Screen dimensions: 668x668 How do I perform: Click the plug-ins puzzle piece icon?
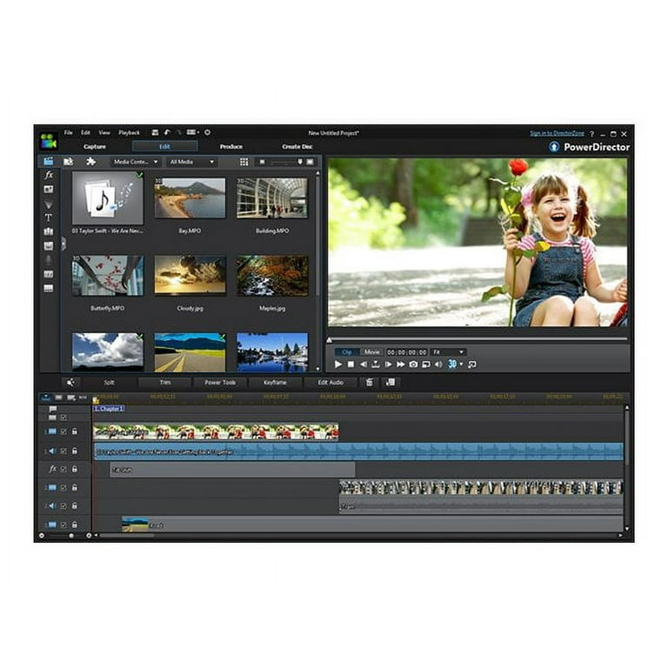90,162
